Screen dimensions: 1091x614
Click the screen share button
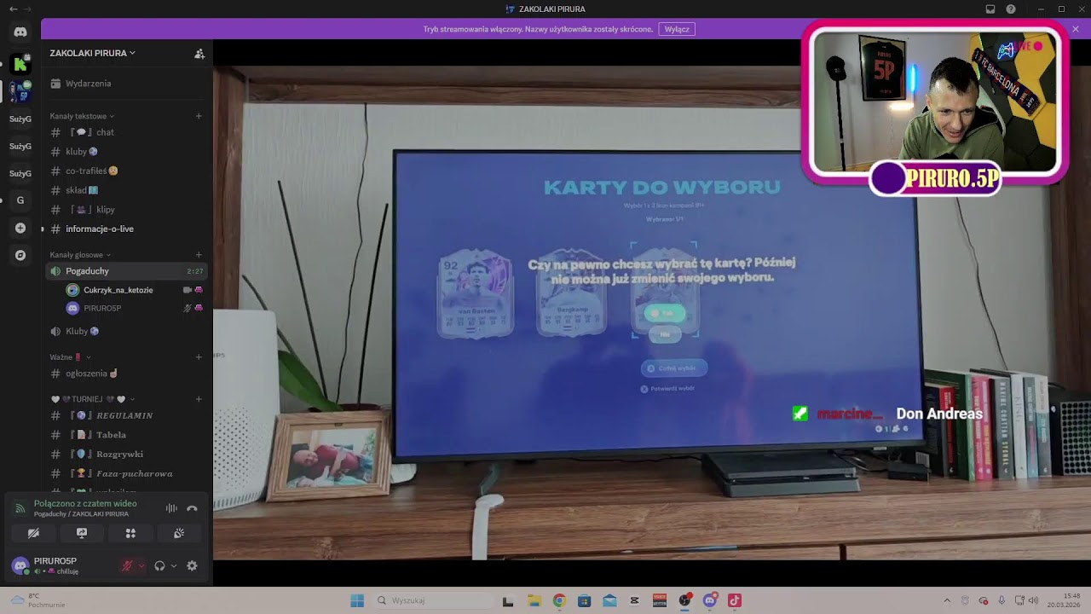tap(82, 533)
